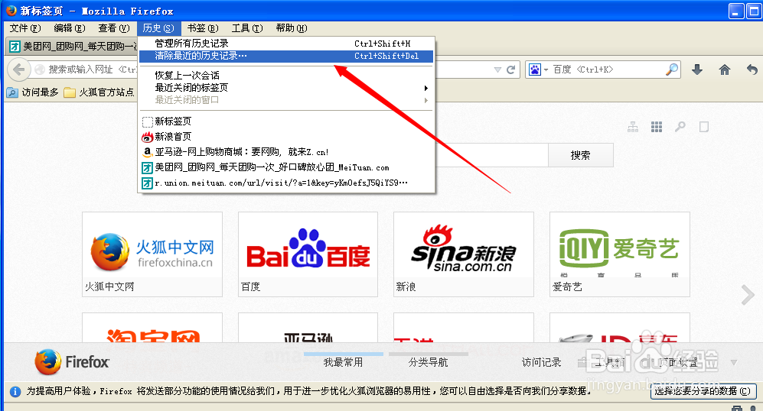Click the info icon in notification bar
The width and height of the screenshot is (763, 411).
click(x=15, y=392)
